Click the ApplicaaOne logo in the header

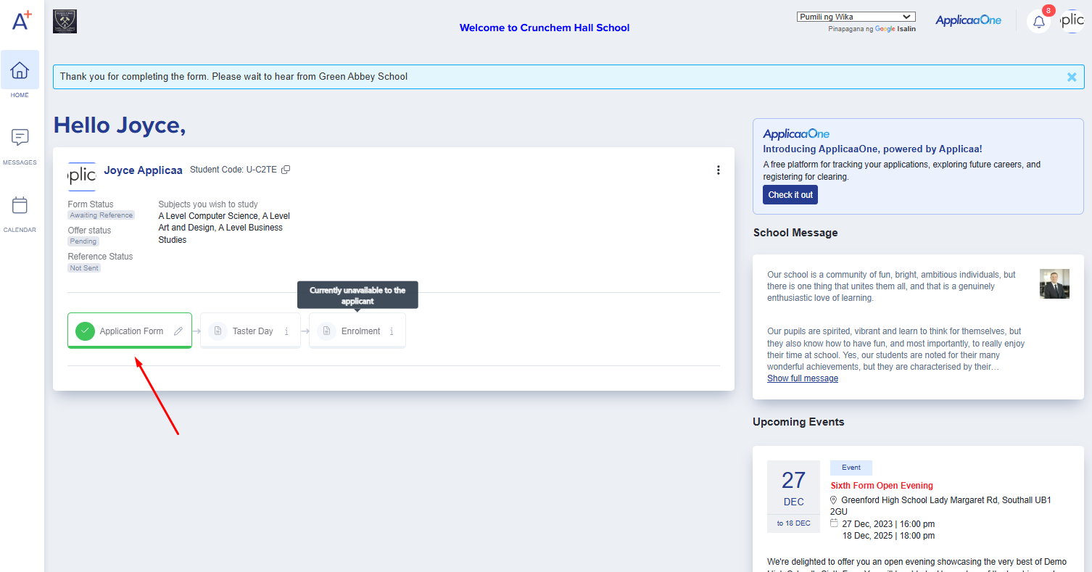pos(969,20)
